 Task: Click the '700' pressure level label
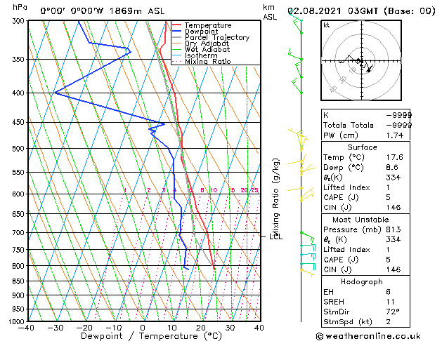(20, 233)
